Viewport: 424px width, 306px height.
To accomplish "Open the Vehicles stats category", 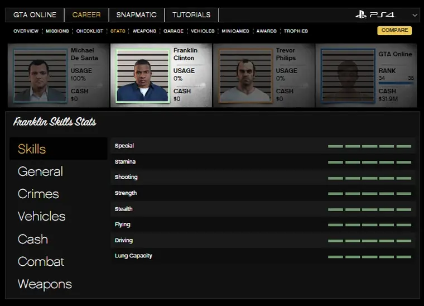I will coord(41,216).
